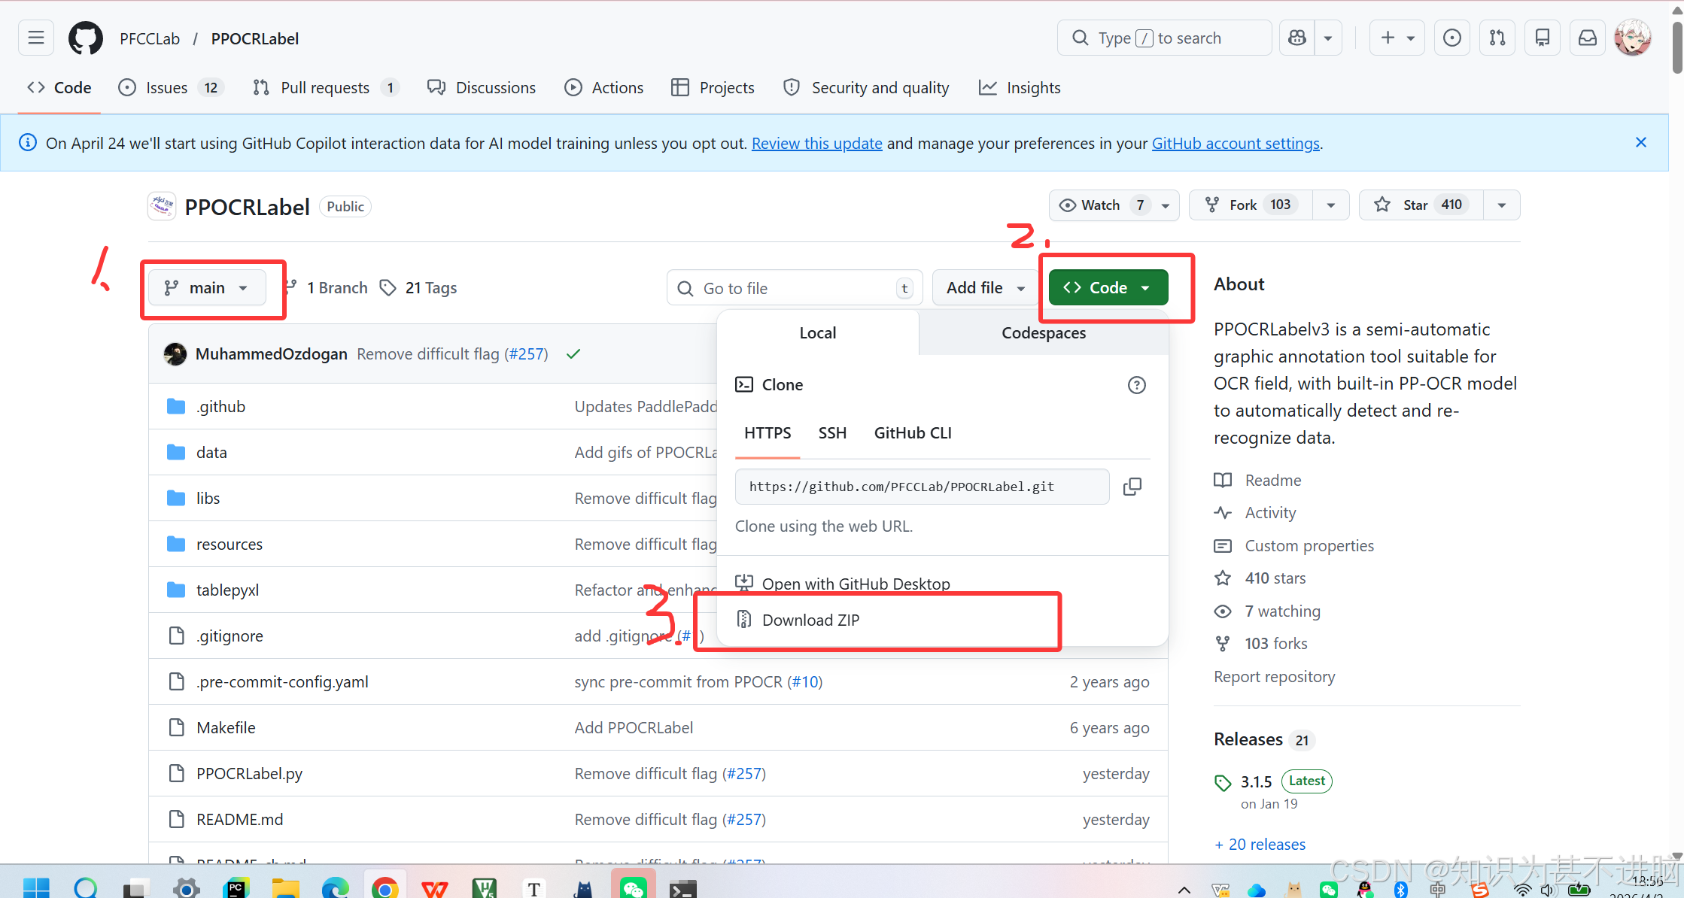Click Report repository link

pos(1275,677)
